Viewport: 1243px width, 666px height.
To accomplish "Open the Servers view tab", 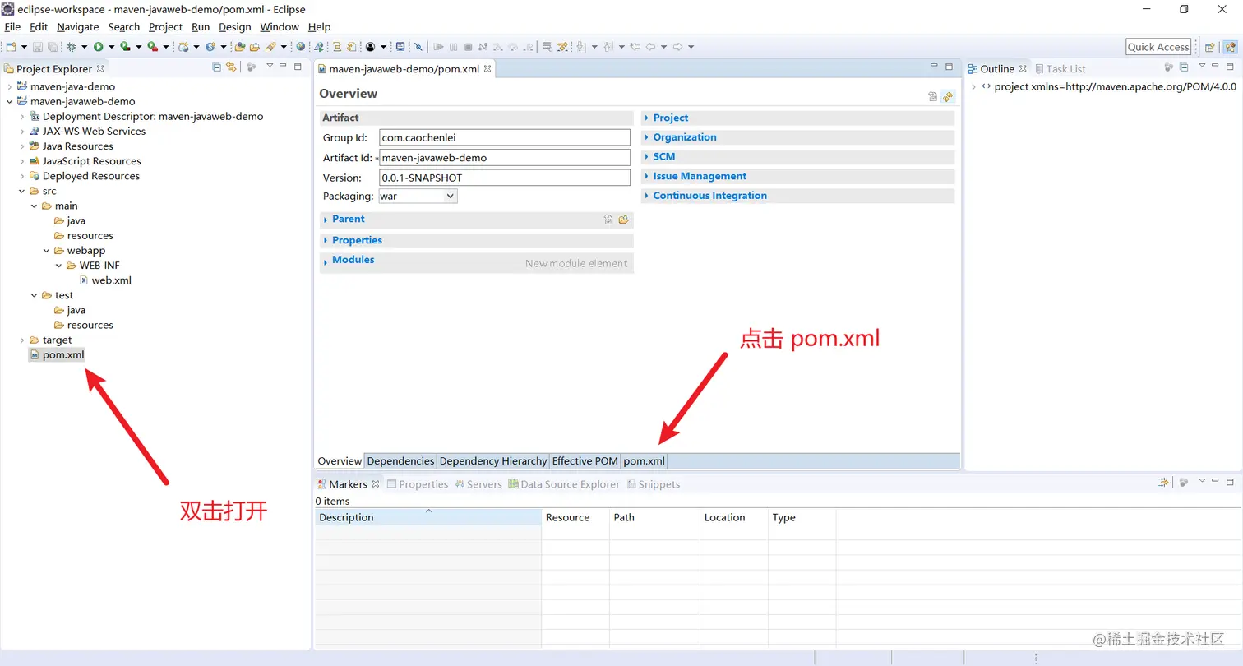I will click(x=478, y=484).
